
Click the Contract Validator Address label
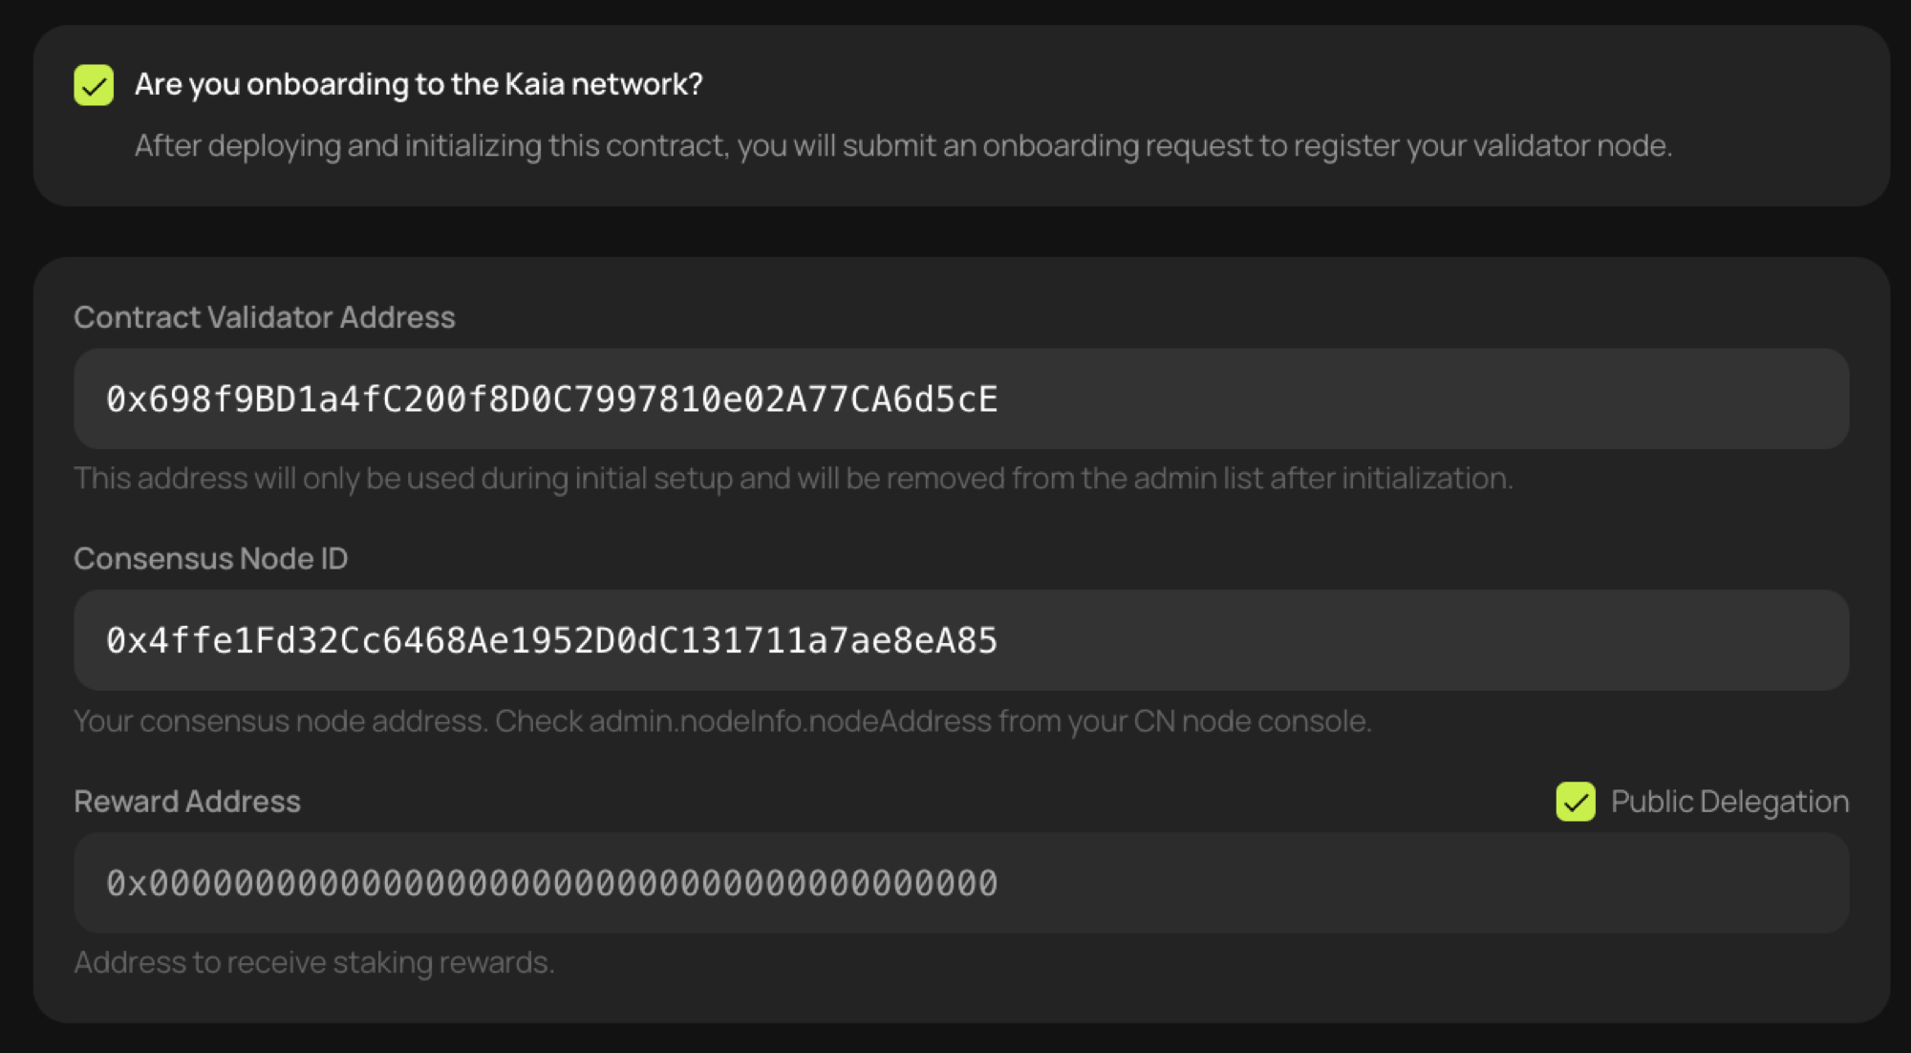[x=265, y=317]
